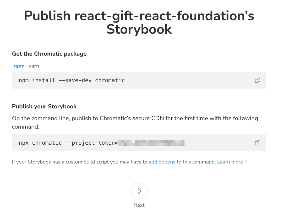Viewport: 283px width, 215px height.
Task: Click the Next circular arrow button
Action: [139, 191]
